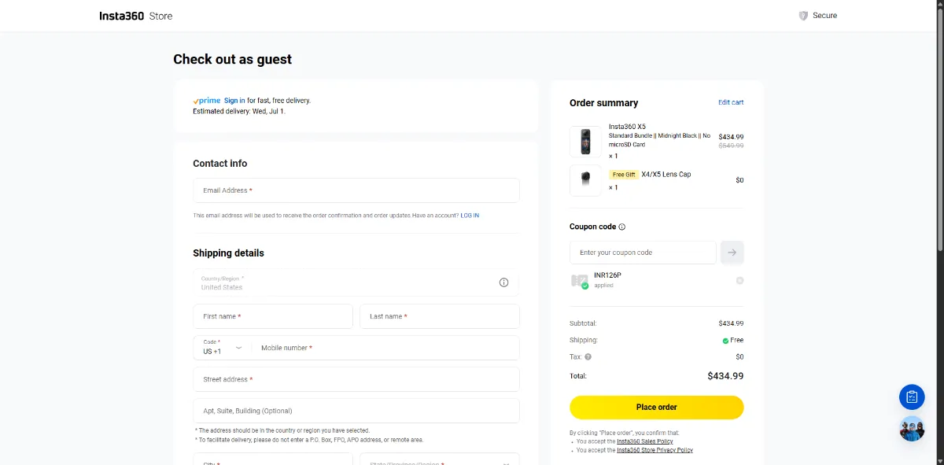This screenshot has width=944, height=465.
Task: Click the Place order button
Action: click(x=657, y=408)
